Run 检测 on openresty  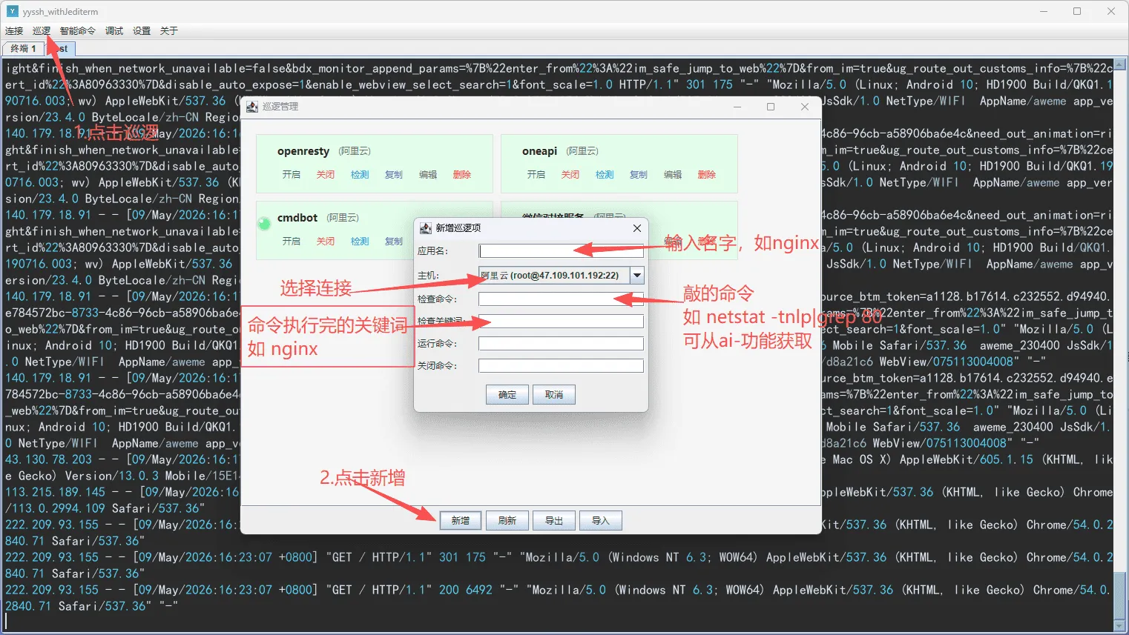tap(360, 175)
